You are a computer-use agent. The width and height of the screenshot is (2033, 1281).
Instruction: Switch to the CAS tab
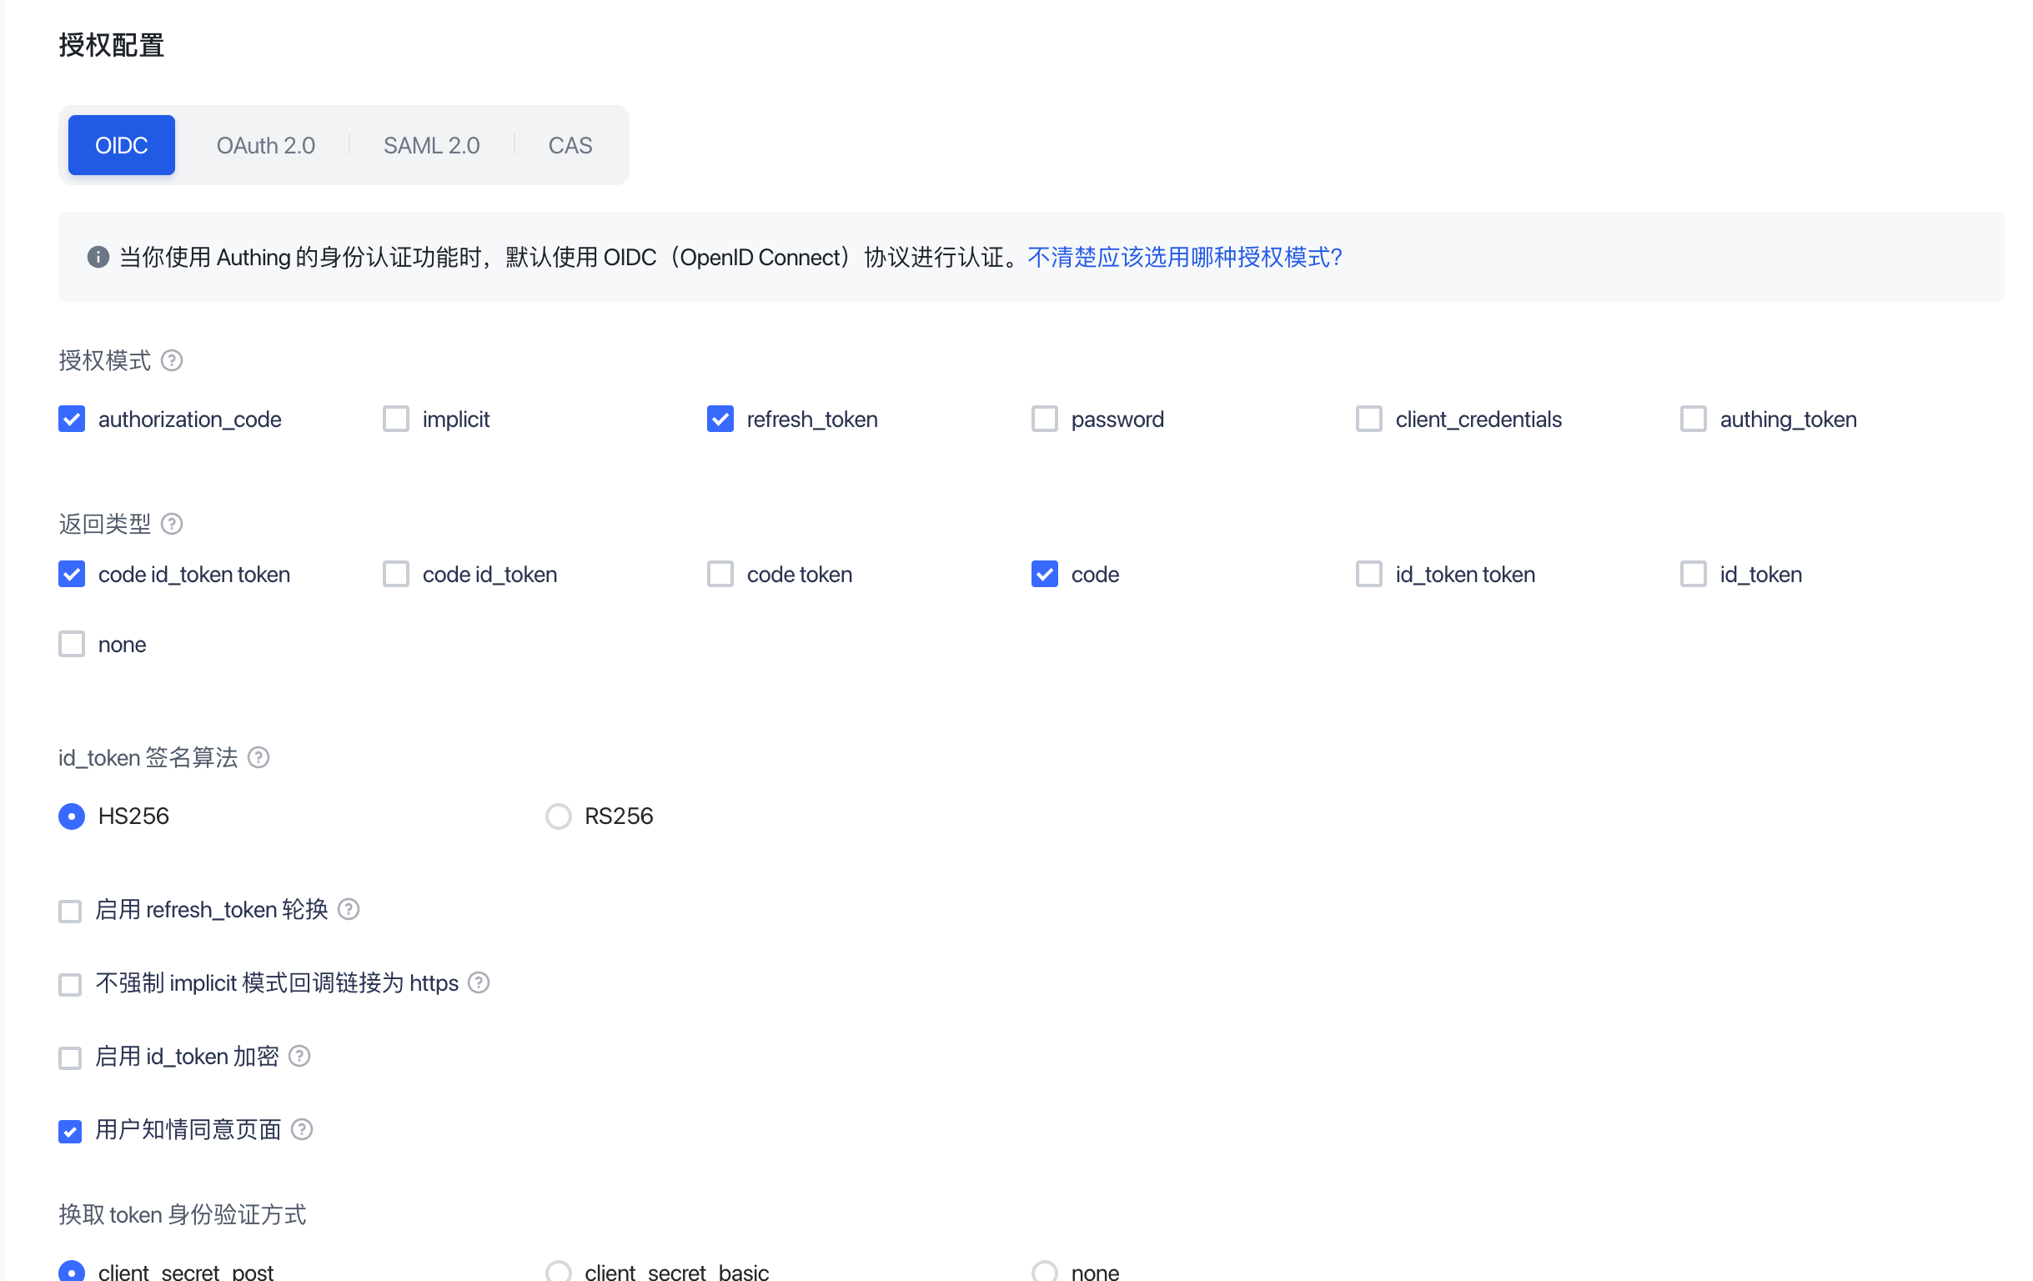pyautogui.click(x=570, y=145)
